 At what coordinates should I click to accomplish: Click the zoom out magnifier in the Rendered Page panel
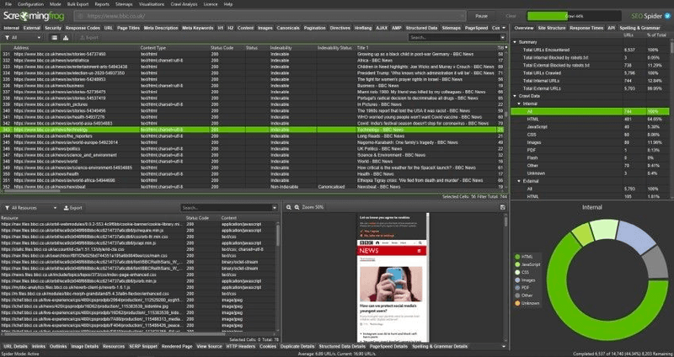click(289, 207)
